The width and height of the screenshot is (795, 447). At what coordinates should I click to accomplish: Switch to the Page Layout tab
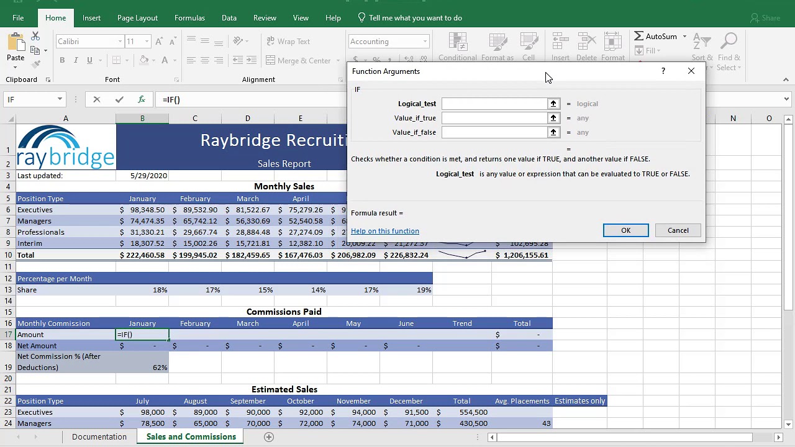pyautogui.click(x=137, y=18)
